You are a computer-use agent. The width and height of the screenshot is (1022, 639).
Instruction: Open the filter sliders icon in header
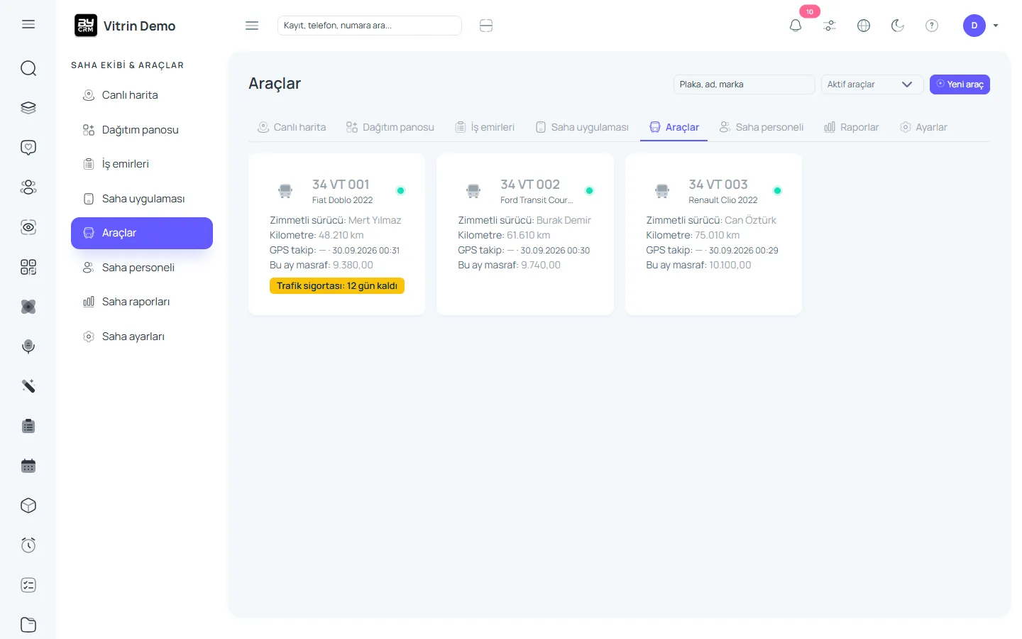(830, 26)
